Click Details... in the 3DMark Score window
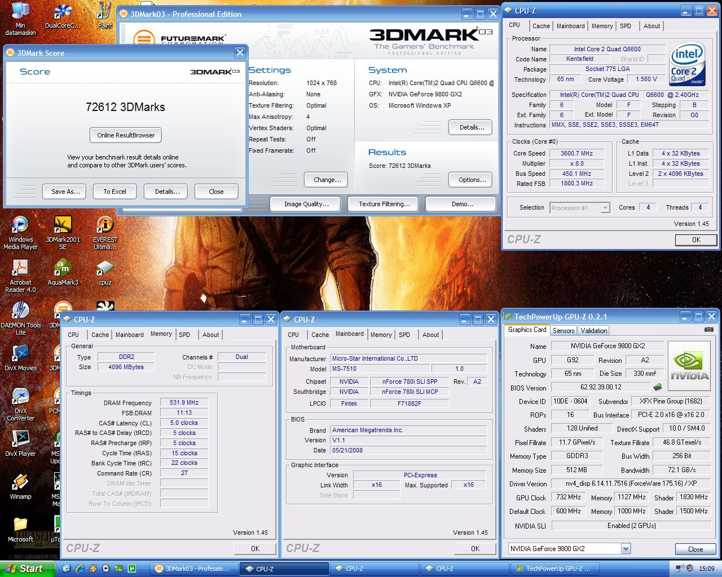 coord(167,192)
